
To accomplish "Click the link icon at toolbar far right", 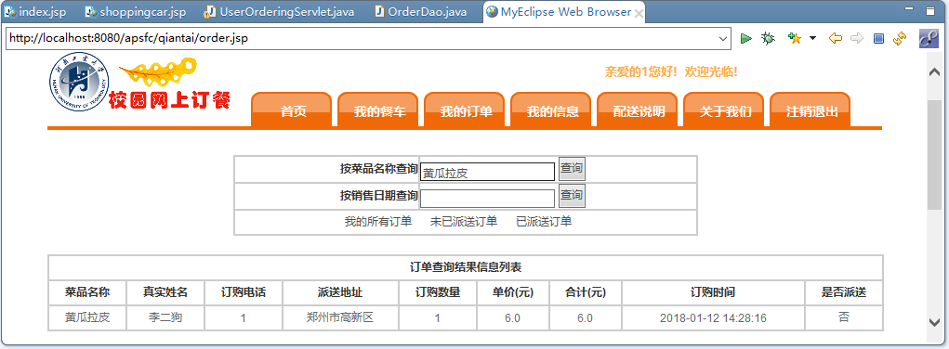I will pos(929,38).
